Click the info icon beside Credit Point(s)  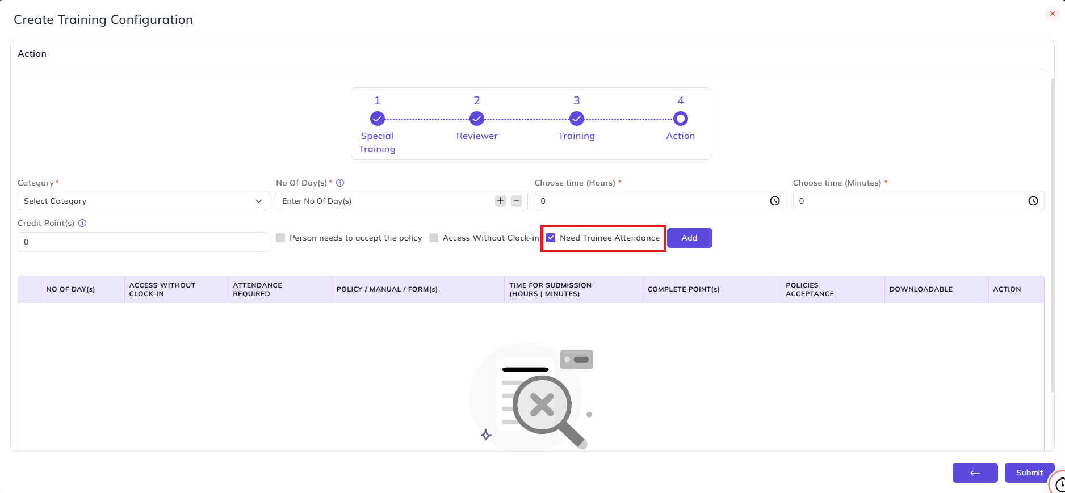click(82, 223)
